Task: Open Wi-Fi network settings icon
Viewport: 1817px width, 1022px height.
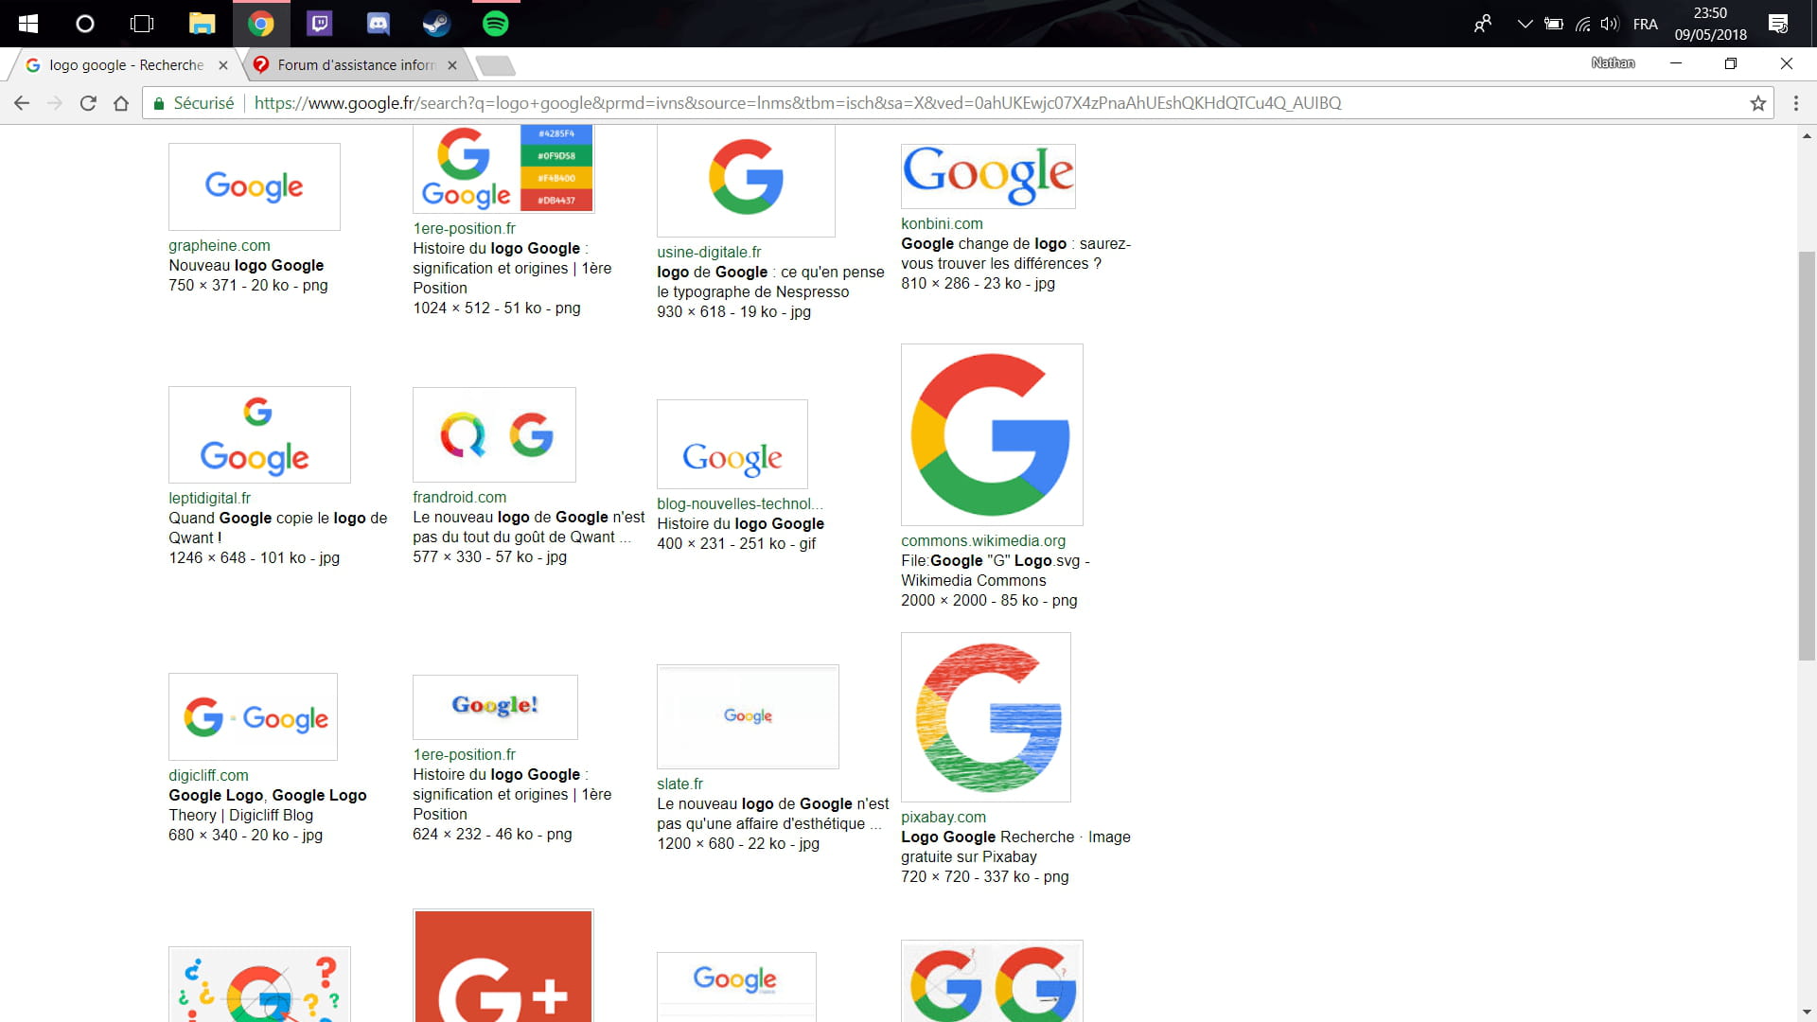Action: click(1582, 24)
